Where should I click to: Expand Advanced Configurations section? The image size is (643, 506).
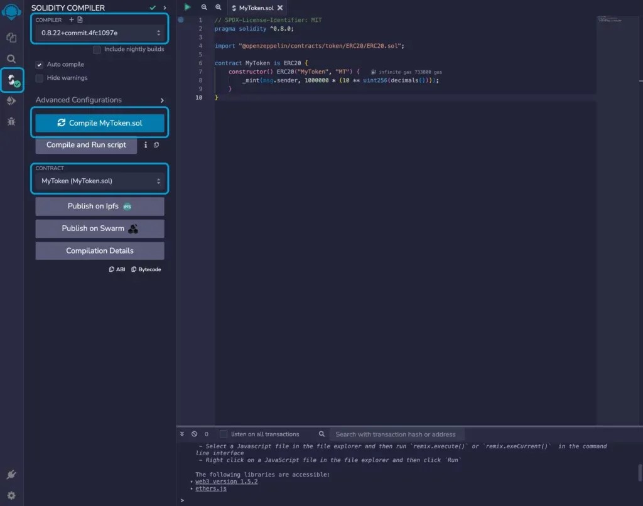(x=100, y=100)
